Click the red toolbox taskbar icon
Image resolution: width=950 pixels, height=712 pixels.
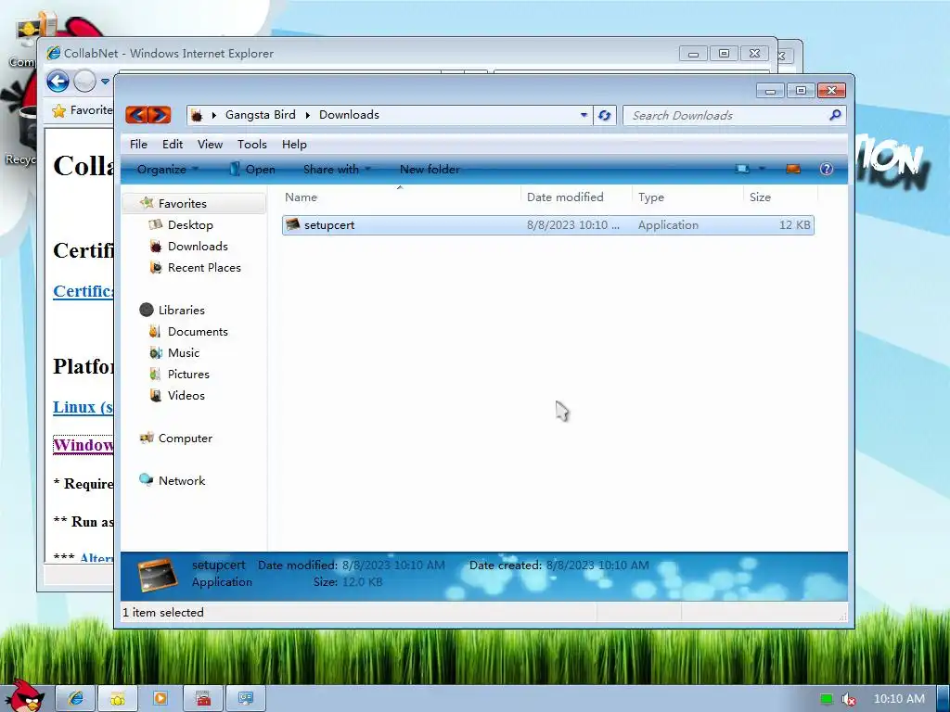tap(203, 698)
